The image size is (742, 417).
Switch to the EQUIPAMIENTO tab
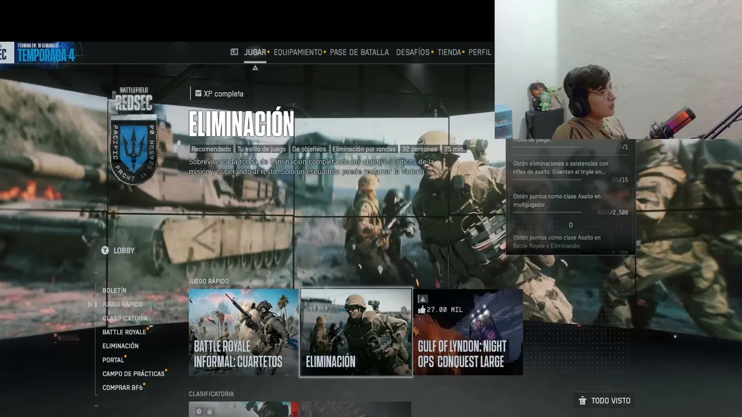tap(298, 52)
